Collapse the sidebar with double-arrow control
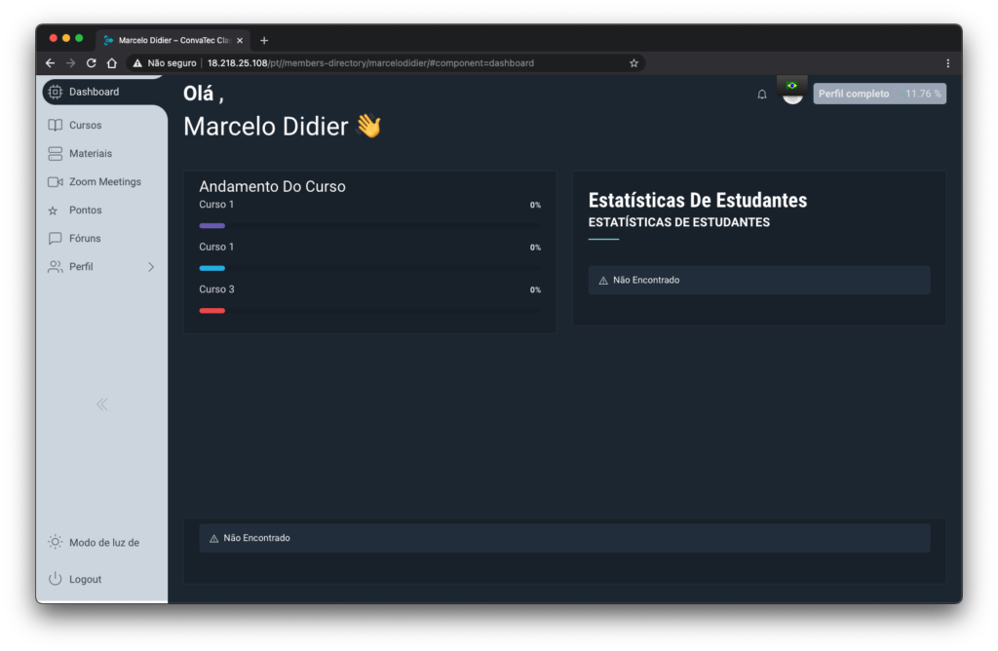The width and height of the screenshot is (998, 651). click(x=101, y=404)
